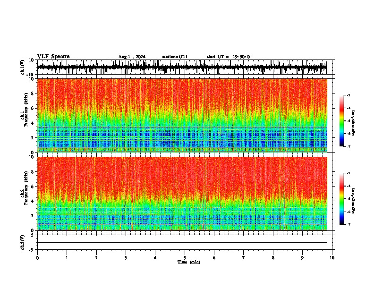Click the ch.2 color bar PSD unit label

click(x=353, y=201)
